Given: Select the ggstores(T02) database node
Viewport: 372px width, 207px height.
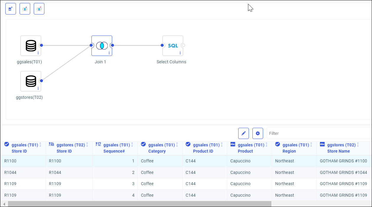Looking at the screenshot, I should pyautogui.click(x=31, y=81).
